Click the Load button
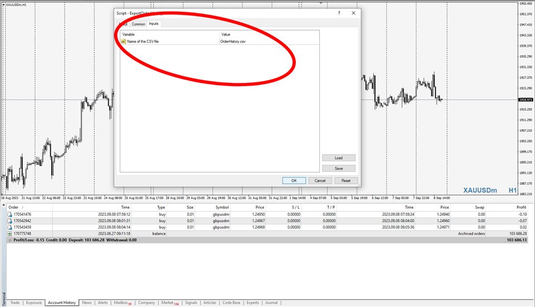535x307 pixels. pos(338,158)
